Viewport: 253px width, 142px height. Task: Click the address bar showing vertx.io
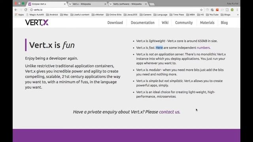click(x=116, y=10)
